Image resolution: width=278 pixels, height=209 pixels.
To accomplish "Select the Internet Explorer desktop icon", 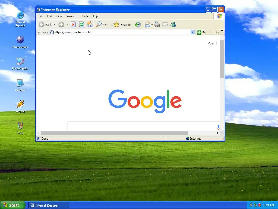I will pyautogui.click(x=20, y=19).
